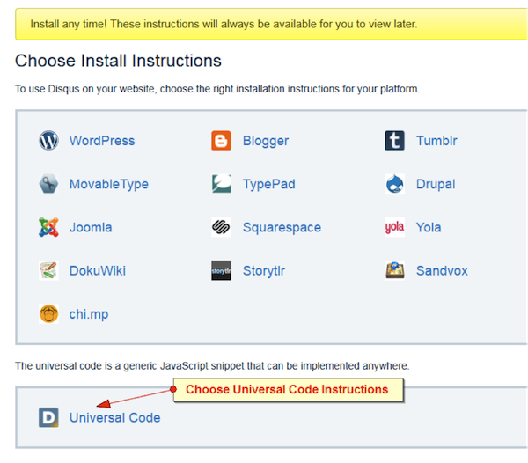Viewport: 528px width, 463px height.
Task: Click the 'To use Disqus on your website' sentence
Action: (x=217, y=89)
